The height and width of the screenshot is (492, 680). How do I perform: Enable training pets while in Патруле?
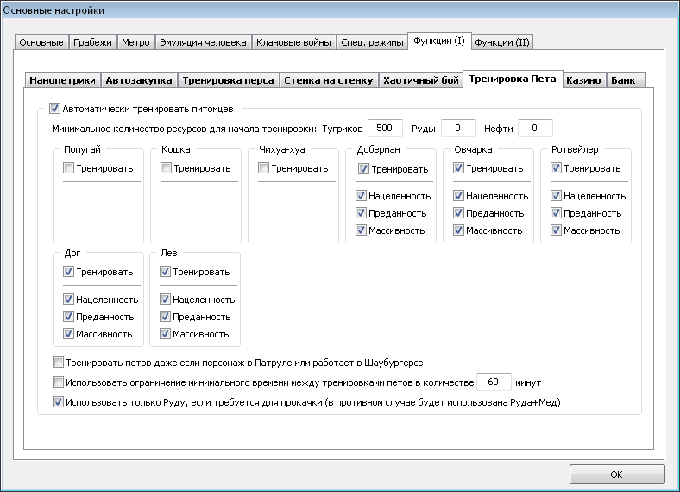coord(58,362)
